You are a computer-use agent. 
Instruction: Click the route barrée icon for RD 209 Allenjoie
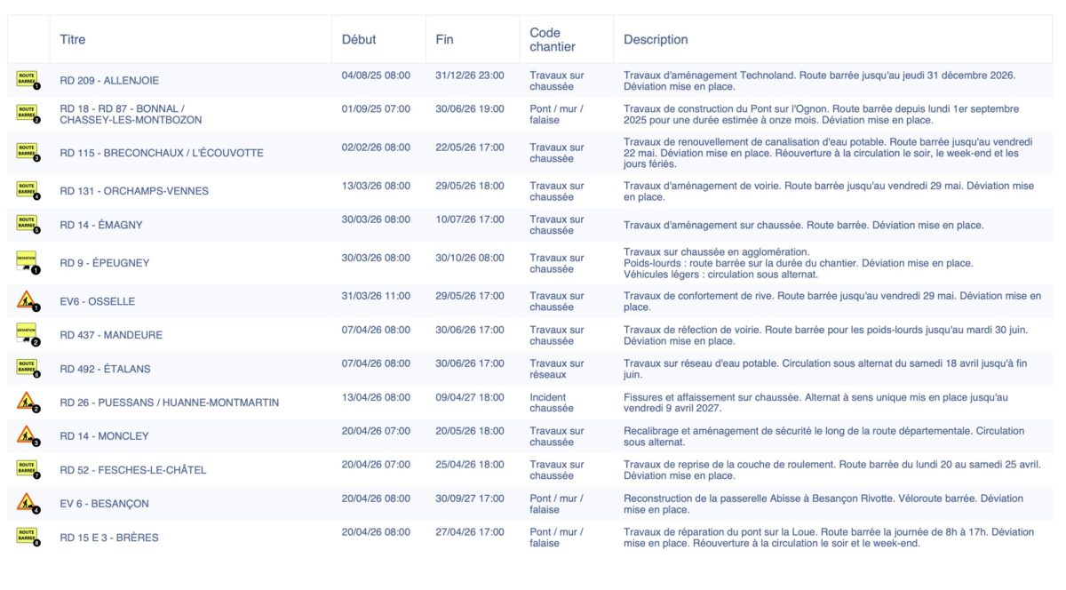point(28,80)
